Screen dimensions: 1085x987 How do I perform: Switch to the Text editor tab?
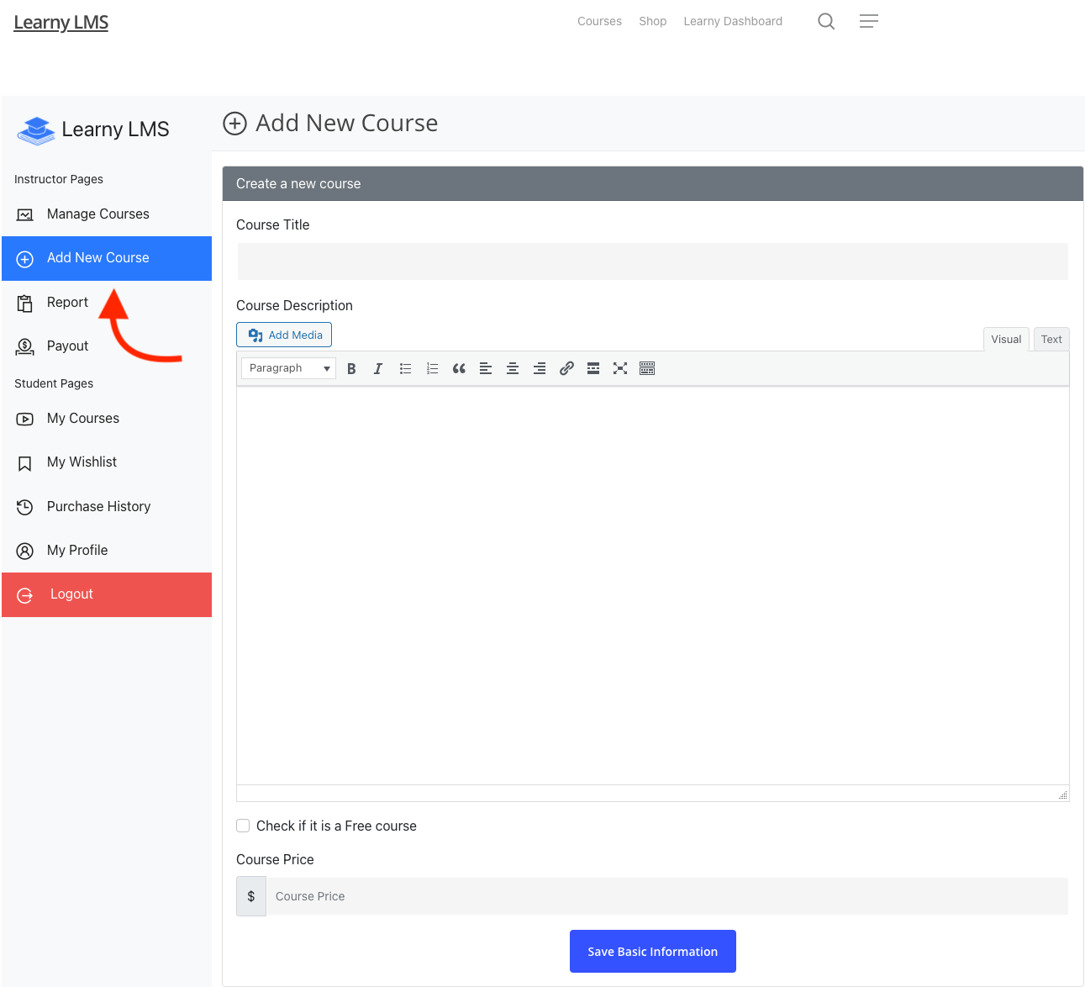1051,340
